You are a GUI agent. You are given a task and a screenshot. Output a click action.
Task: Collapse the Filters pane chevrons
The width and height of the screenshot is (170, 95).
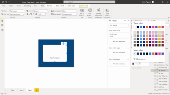pyautogui.click(x=128, y=21)
